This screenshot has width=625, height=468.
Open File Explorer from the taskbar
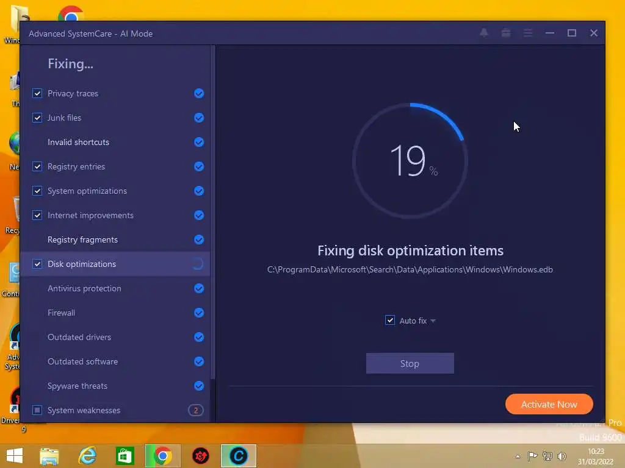click(x=49, y=456)
